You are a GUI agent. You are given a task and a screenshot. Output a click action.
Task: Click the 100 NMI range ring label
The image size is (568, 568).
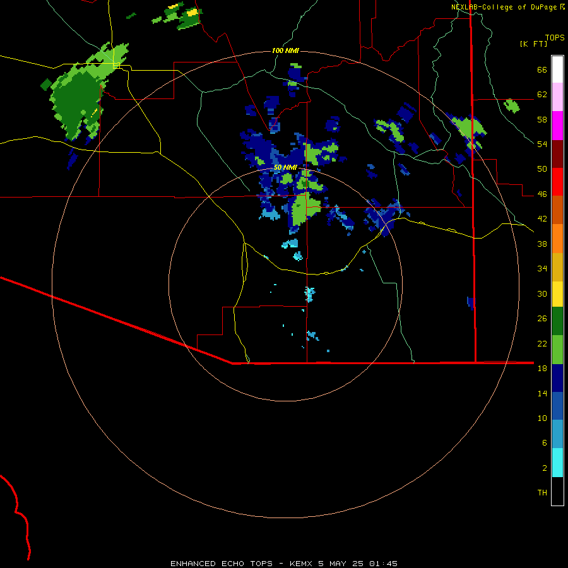pyautogui.click(x=285, y=50)
